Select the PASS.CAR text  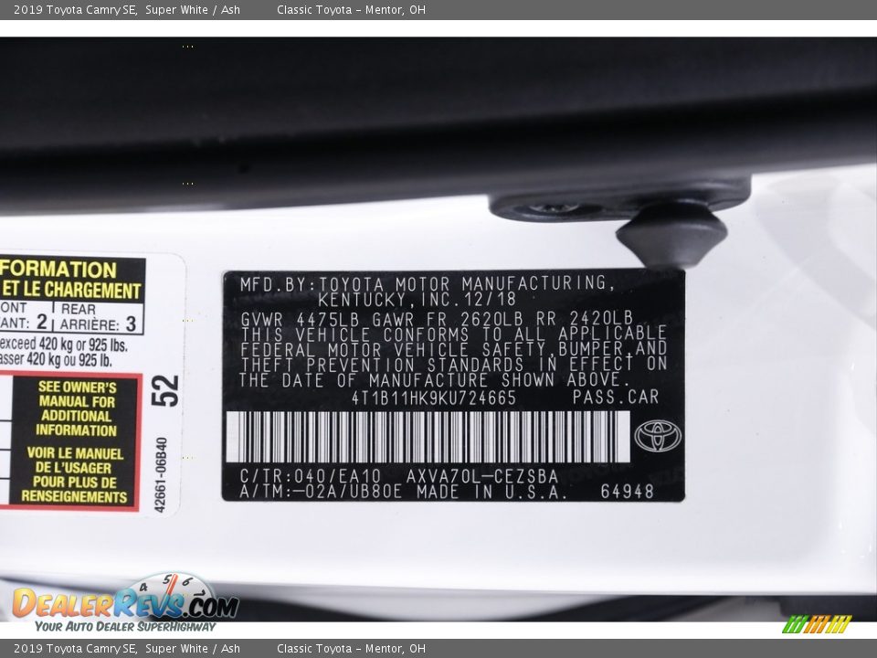coord(615,398)
